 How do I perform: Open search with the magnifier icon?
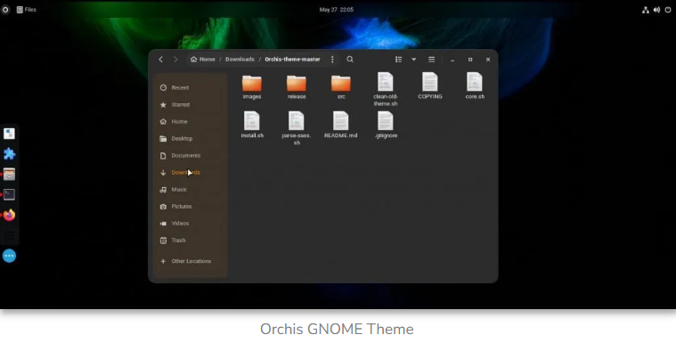pos(350,60)
